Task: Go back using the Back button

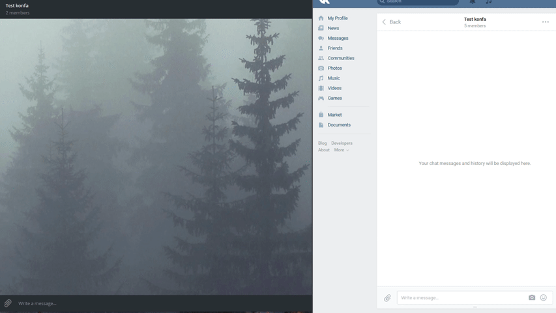Action: point(392,22)
